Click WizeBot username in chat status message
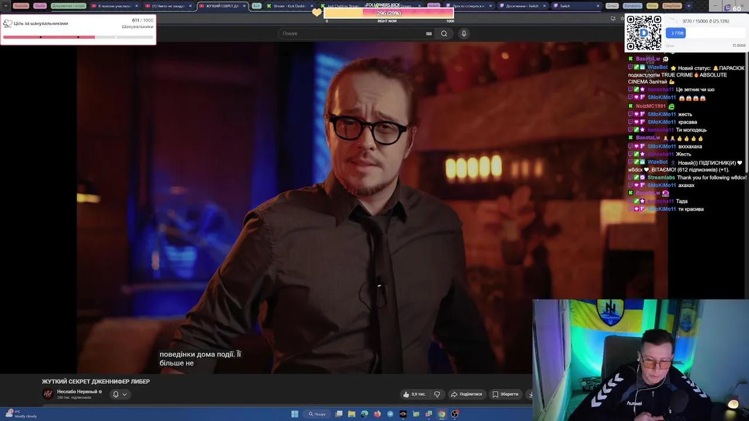This screenshot has height=421, width=749. point(658,67)
